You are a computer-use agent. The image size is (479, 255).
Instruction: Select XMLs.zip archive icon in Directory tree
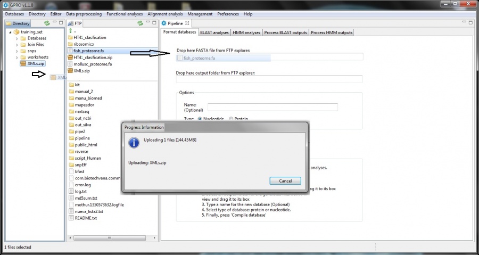tap(23, 63)
